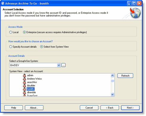Screen dimensions: 146x116
Task: Click the Refresh button
Action: point(125,76)
